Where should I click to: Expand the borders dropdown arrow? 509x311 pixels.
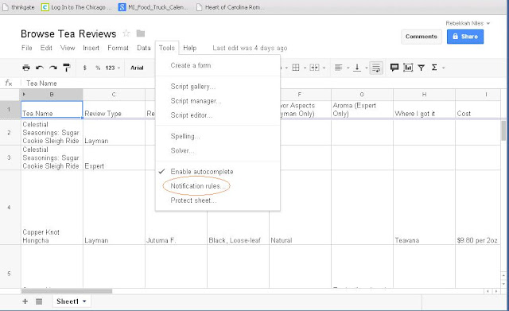click(305, 68)
